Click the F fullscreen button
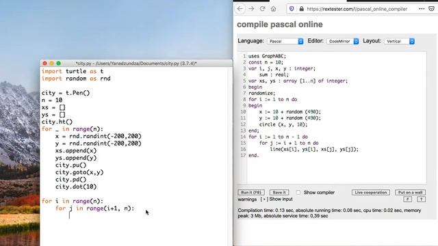This screenshot has height=246, width=438. point(408,199)
